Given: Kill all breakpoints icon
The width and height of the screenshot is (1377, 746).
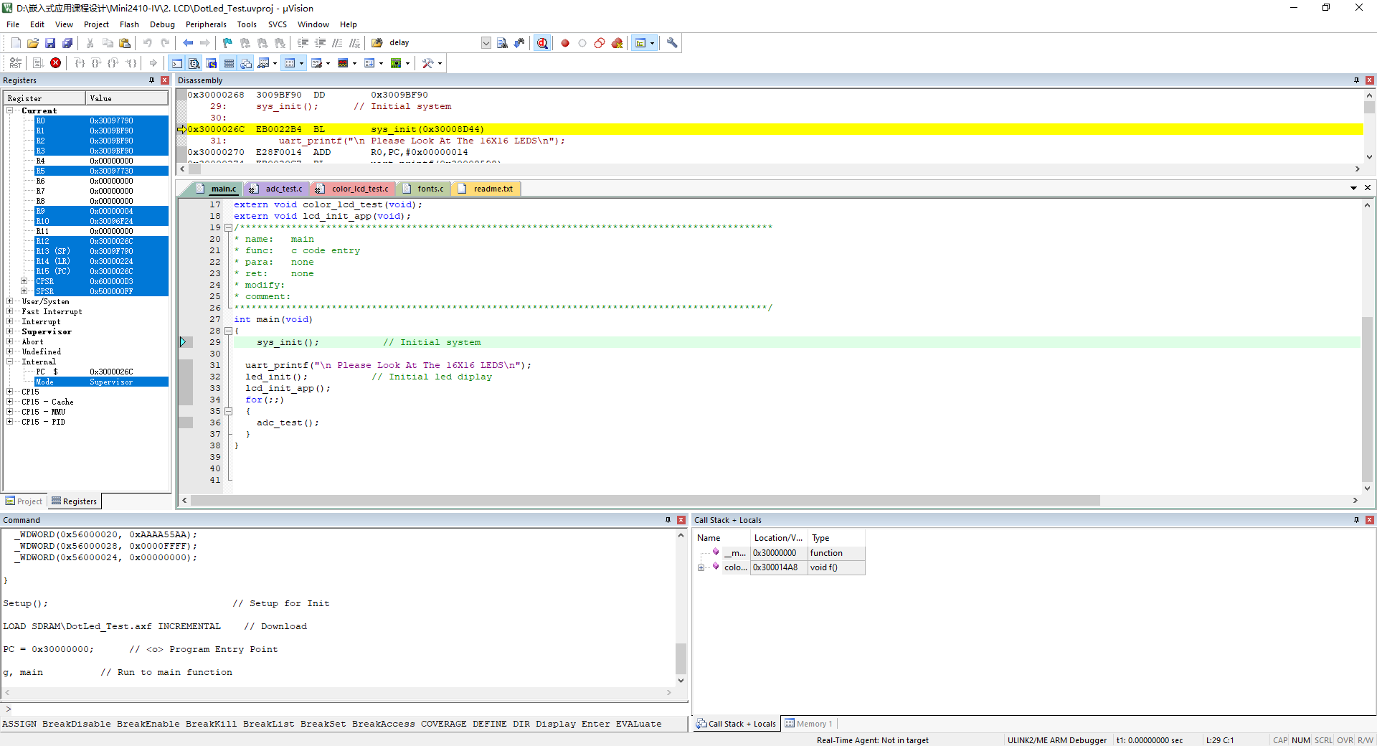Looking at the screenshot, I should [x=617, y=43].
